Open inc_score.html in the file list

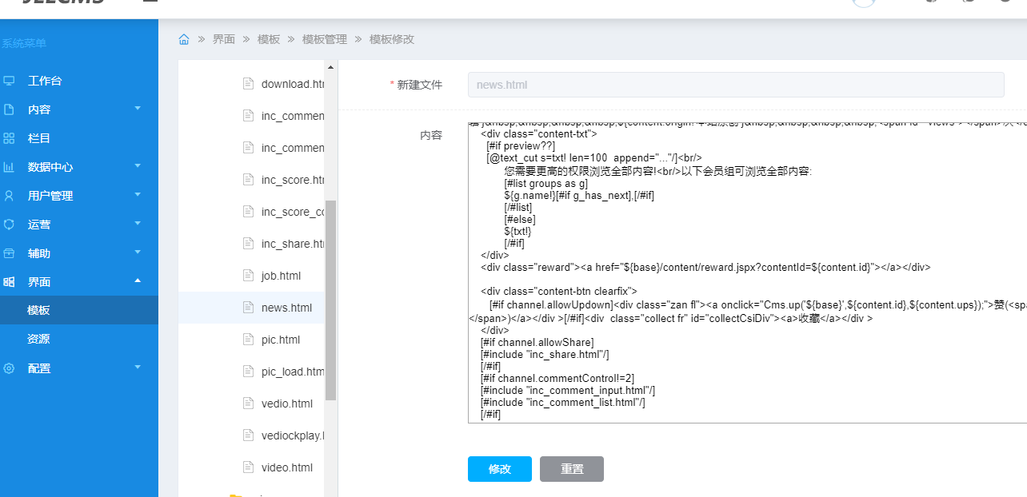pyautogui.click(x=293, y=180)
